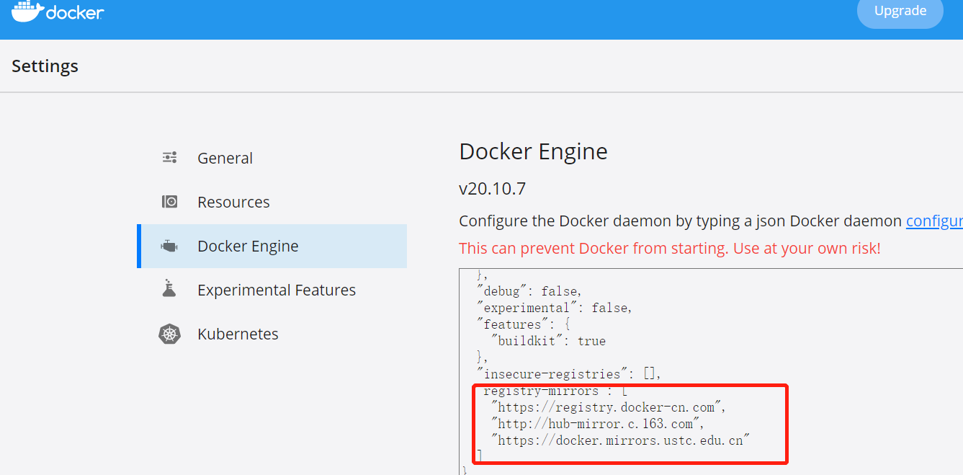The image size is (963, 475).
Task: Click the registry.docker-cn.com mirror URL
Action: (608, 407)
